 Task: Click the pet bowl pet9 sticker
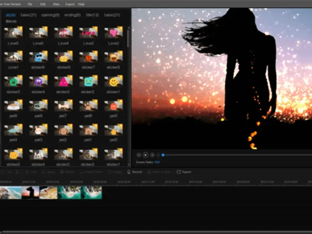pyautogui.click(x=13, y=106)
